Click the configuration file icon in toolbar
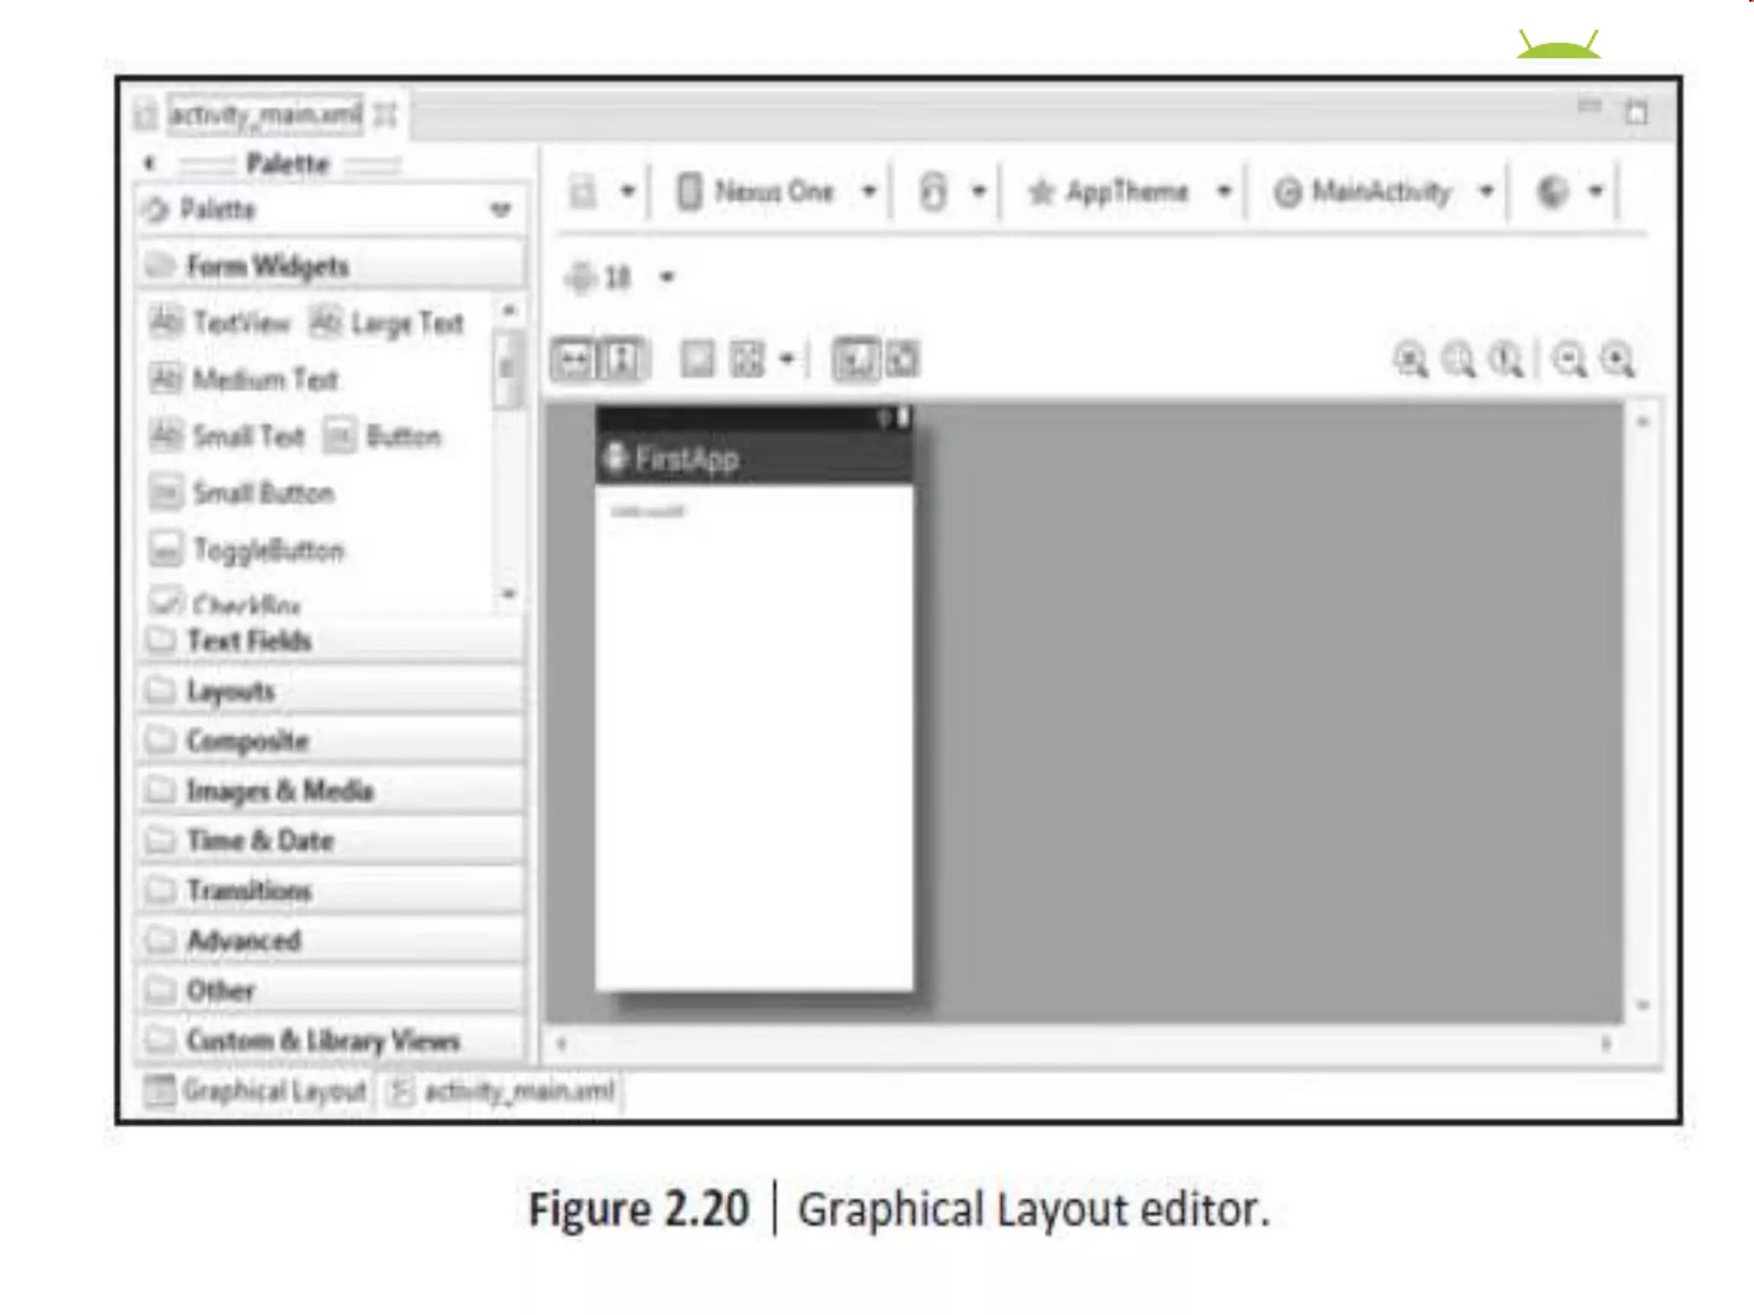The width and height of the screenshot is (1754, 1315). 583,191
